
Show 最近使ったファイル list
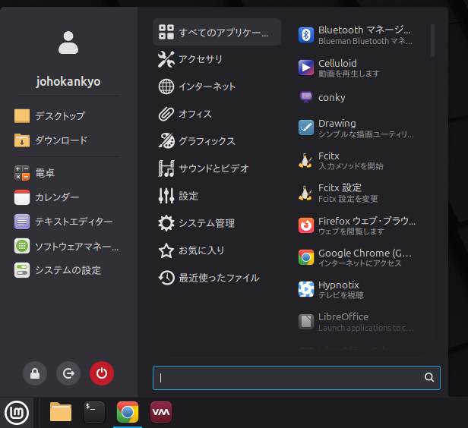pyautogui.click(x=218, y=278)
